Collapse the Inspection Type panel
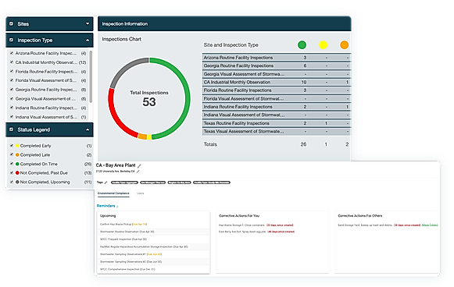The height and width of the screenshot is (287, 454). click(88, 41)
